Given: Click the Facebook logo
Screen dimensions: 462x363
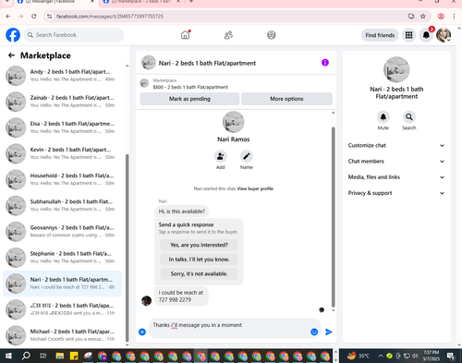Looking at the screenshot, I should point(13,35).
